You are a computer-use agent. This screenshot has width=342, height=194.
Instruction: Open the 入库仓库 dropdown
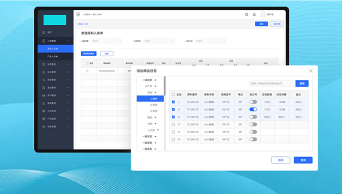click(x=107, y=41)
